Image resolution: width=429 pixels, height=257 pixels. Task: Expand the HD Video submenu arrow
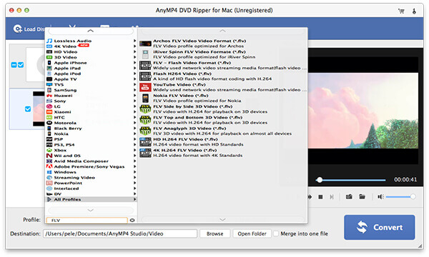(134, 51)
